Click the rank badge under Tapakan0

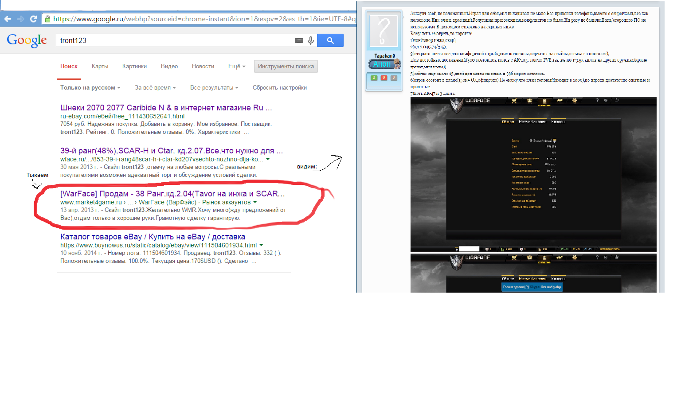click(x=384, y=64)
